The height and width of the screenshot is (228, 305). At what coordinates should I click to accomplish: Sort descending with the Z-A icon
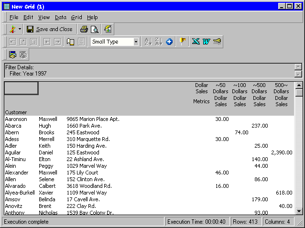point(159,42)
